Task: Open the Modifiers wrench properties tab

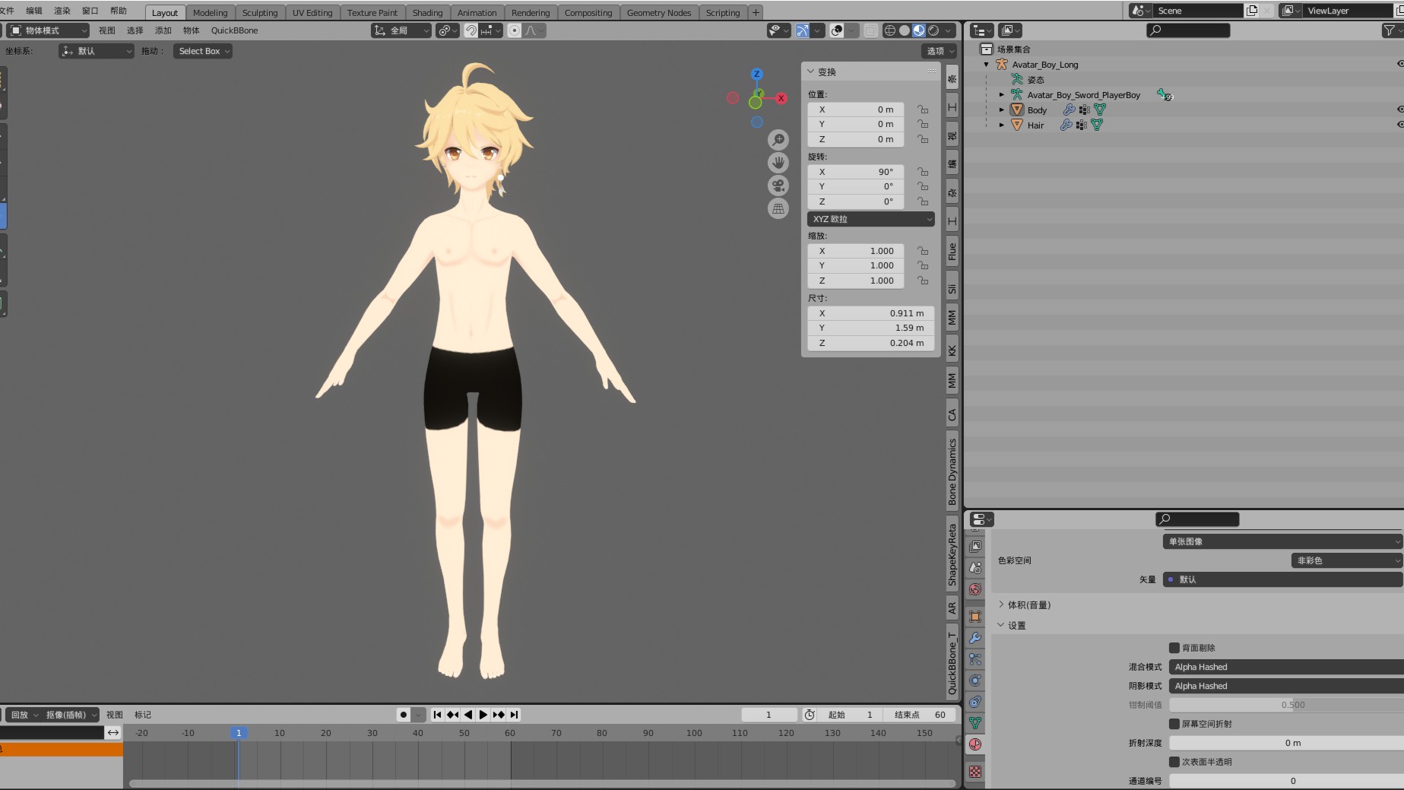Action: coord(975,638)
